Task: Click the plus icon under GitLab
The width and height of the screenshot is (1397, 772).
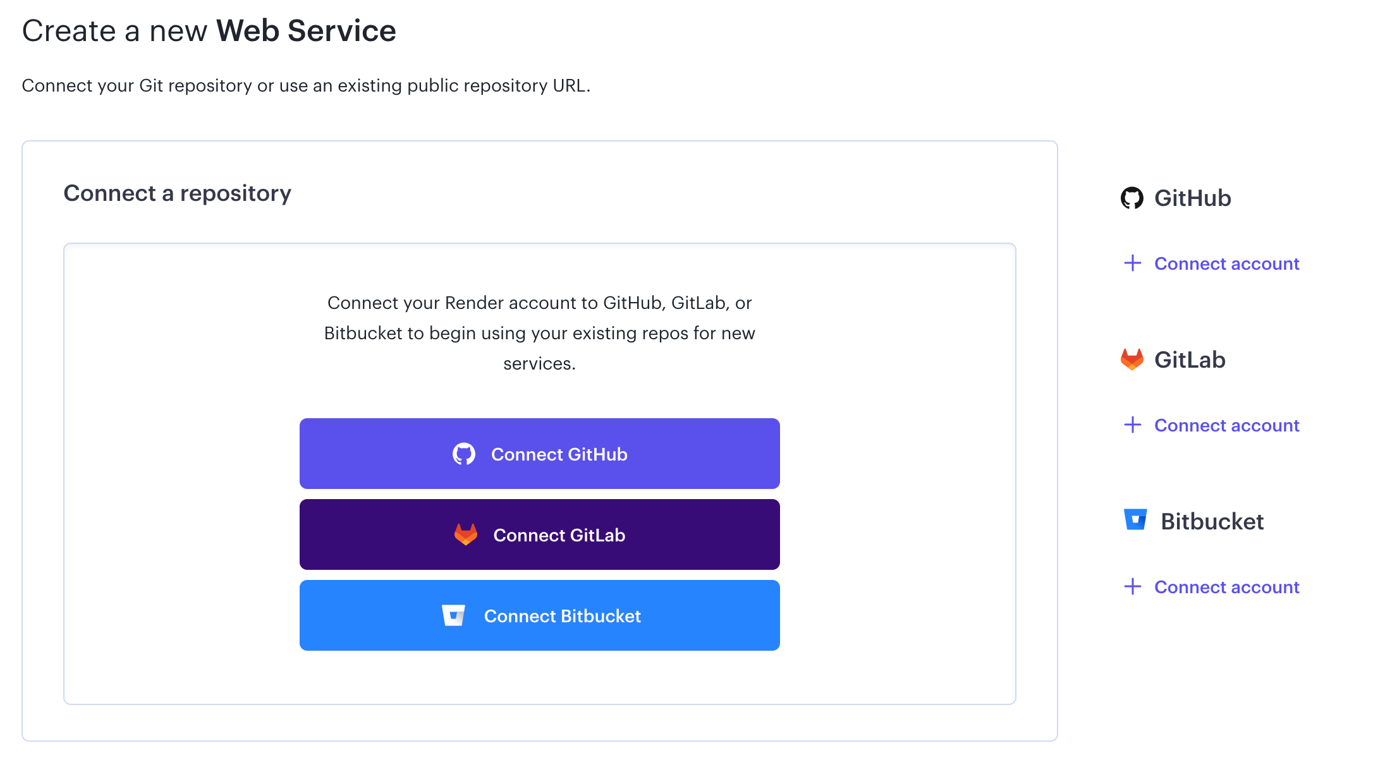Action: pos(1133,425)
